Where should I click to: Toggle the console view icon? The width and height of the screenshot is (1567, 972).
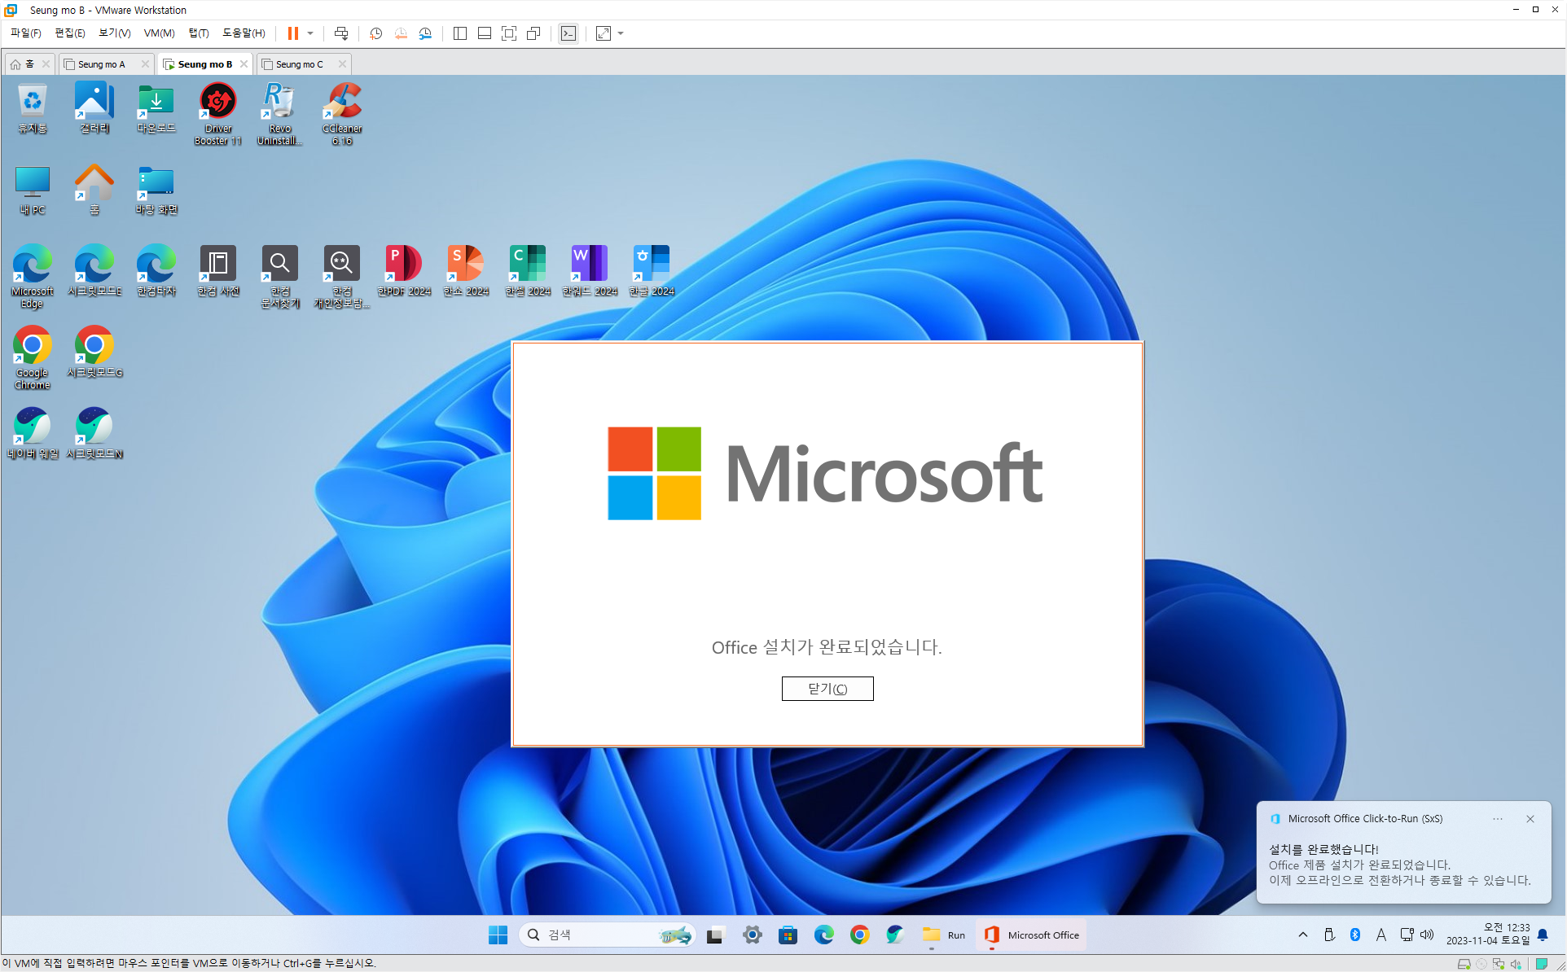tap(568, 33)
